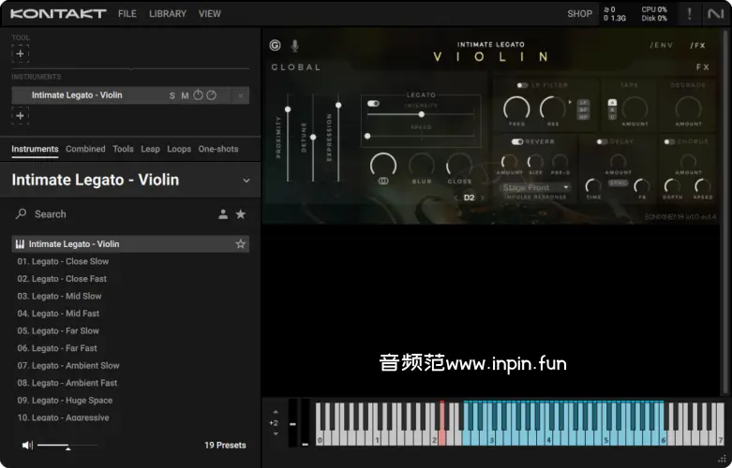732x468 pixels.
Task: Click the red D2 keyswitch piano key
Action: 441,423
